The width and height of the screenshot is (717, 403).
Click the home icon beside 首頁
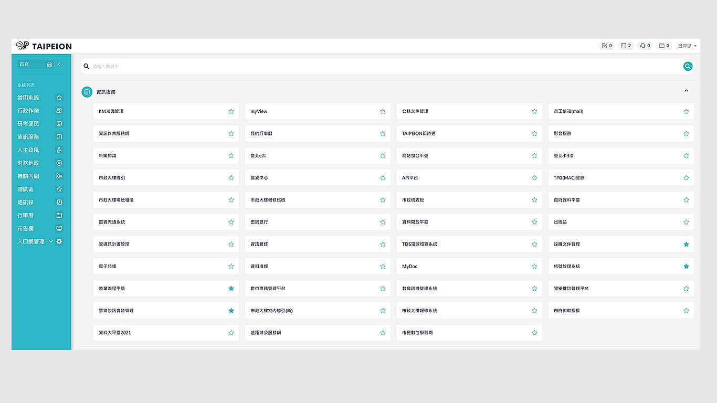pyautogui.click(x=49, y=64)
